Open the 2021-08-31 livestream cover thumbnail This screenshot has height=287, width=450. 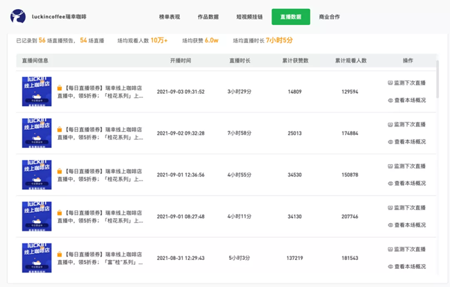click(x=36, y=258)
